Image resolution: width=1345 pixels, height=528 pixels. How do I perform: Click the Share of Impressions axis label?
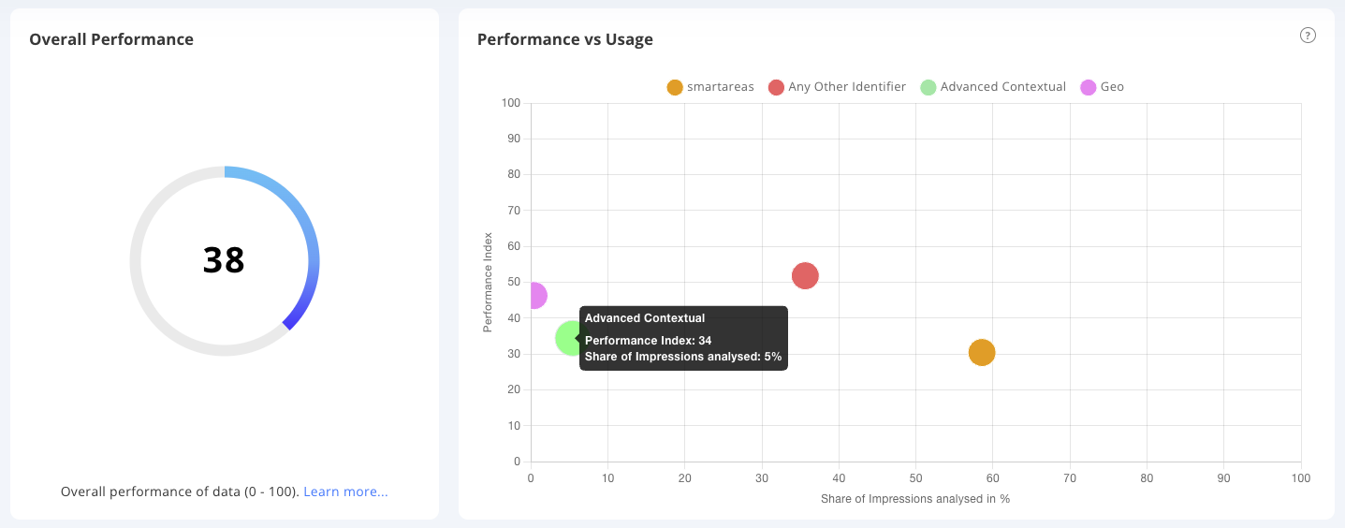[914, 499]
